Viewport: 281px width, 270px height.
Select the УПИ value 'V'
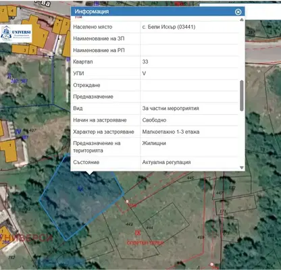coord(144,74)
